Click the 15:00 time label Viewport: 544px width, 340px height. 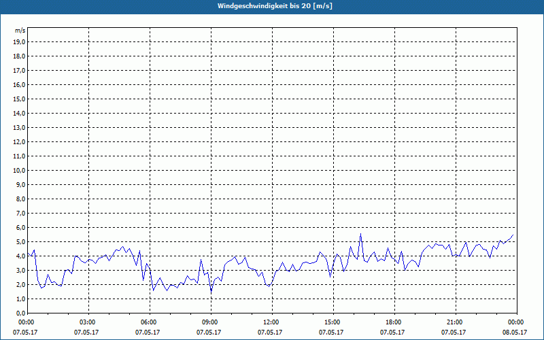pyautogui.click(x=333, y=322)
